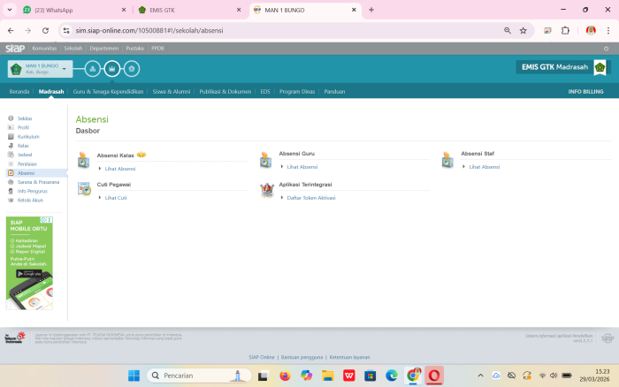Open Lihat Absensi under Absensi Staf
The height and width of the screenshot is (387, 619).
coord(484,167)
